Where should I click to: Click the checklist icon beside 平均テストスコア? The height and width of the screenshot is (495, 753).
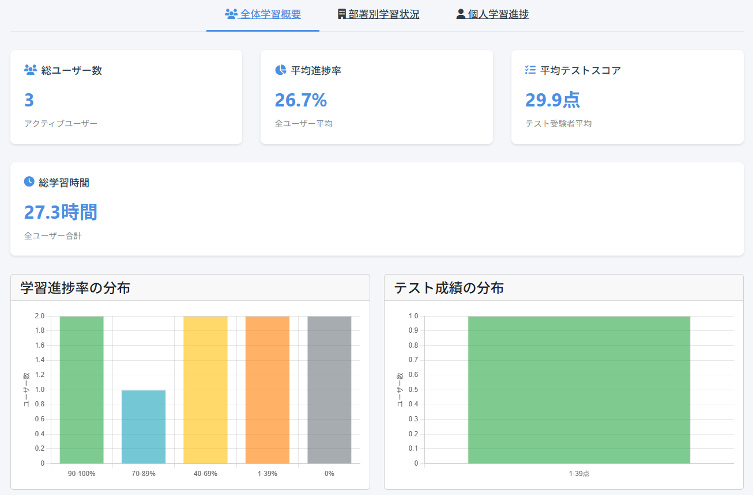coord(530,70)
